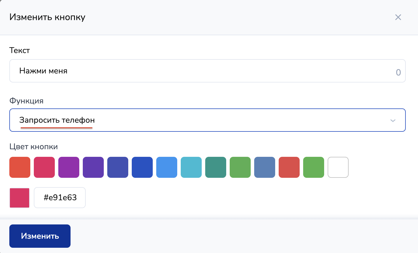
Task: Choose the red swatch next to blue-gray
Action: click(x=289, y=167)
